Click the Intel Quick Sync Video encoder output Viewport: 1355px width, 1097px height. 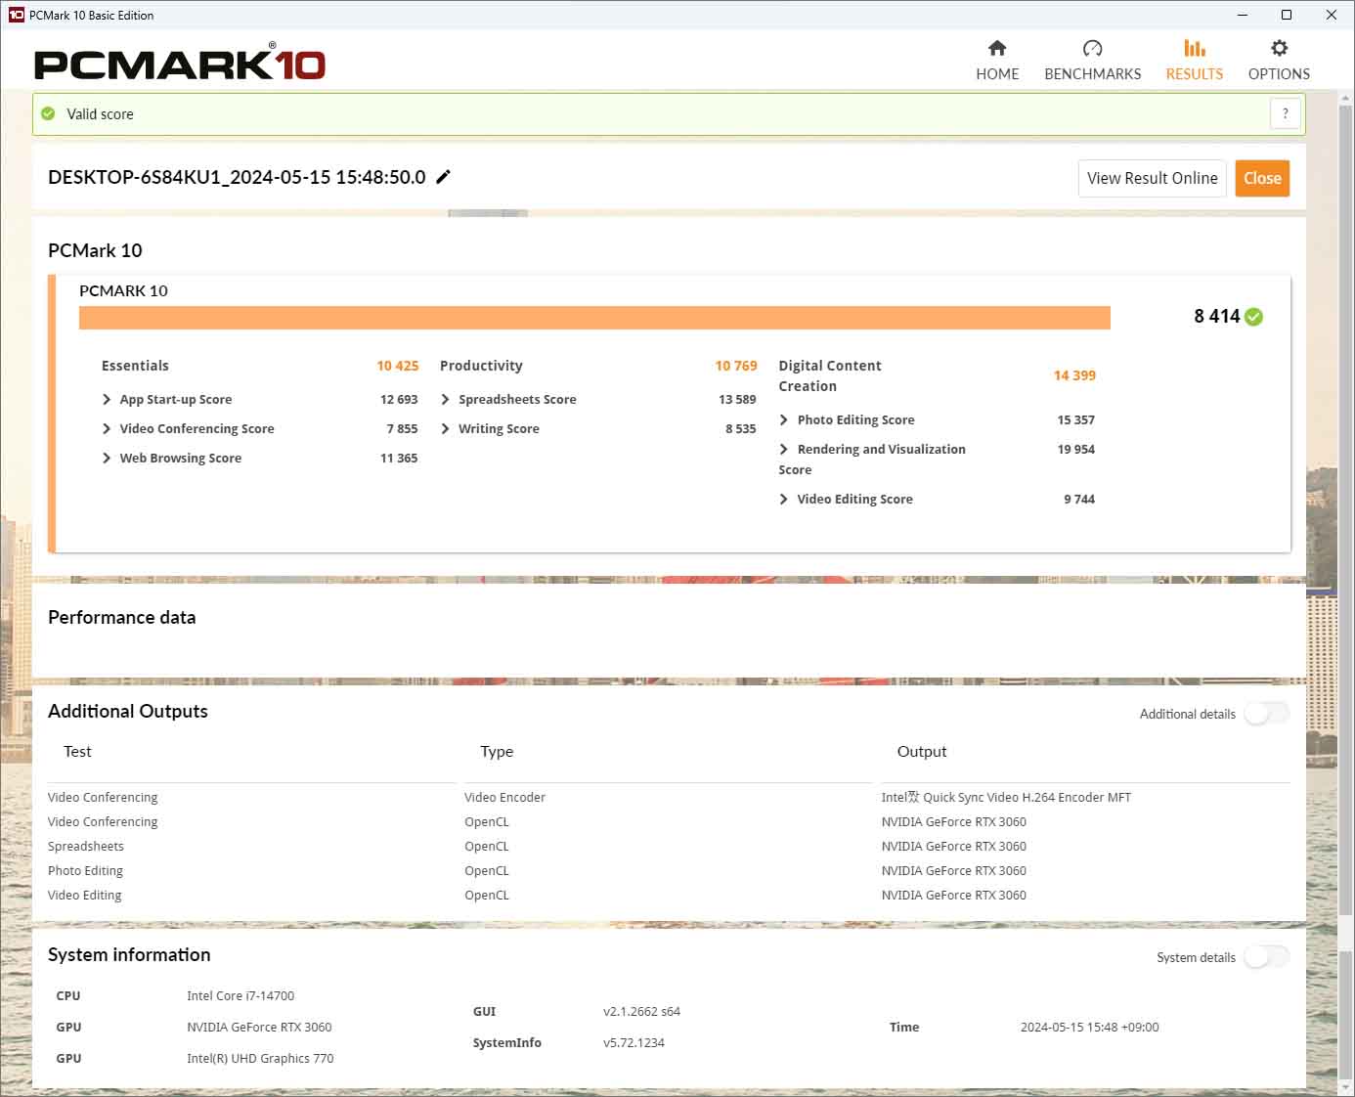click(x=1006, y=797)
